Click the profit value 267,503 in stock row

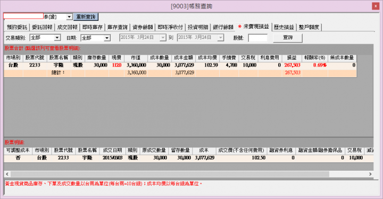pyautogui.click(x=292, y=65)
